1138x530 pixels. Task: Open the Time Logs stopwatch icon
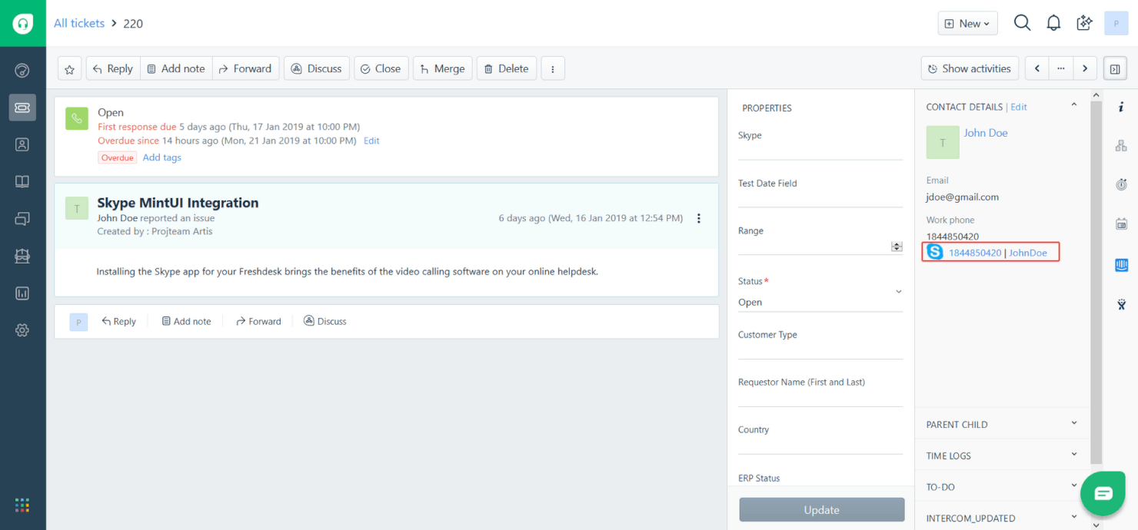[1120, 184]
